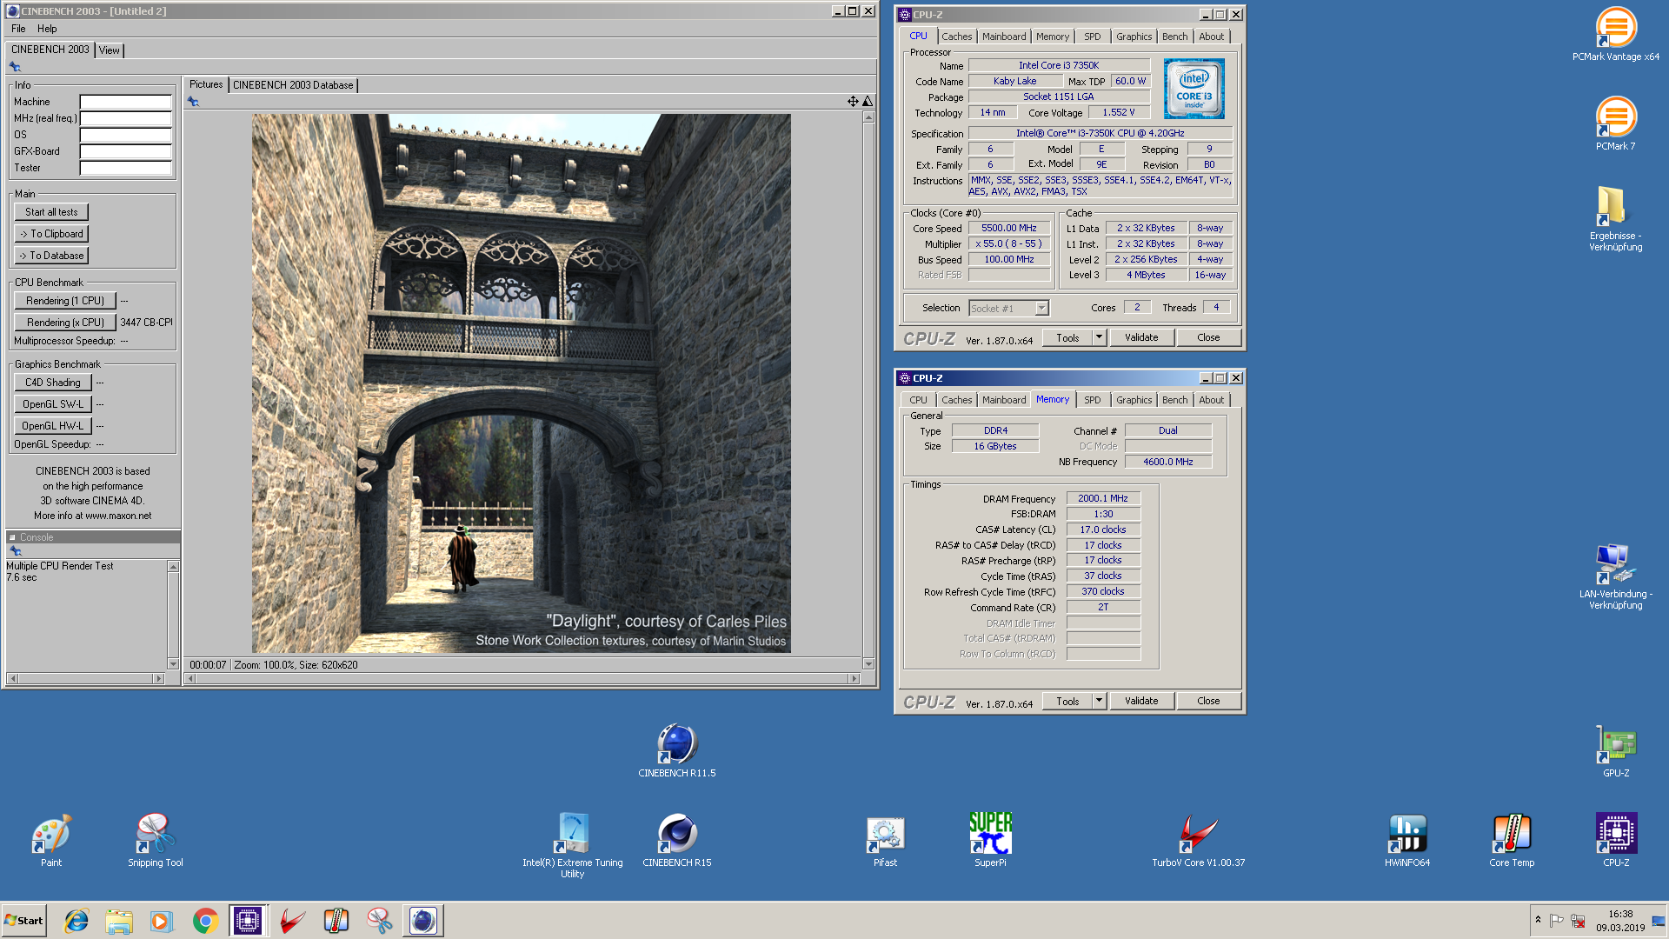Switch to CINEBENCH 2003 Database tab
The width and height of the screenshot is (1669, 939).
click(293, 85)
